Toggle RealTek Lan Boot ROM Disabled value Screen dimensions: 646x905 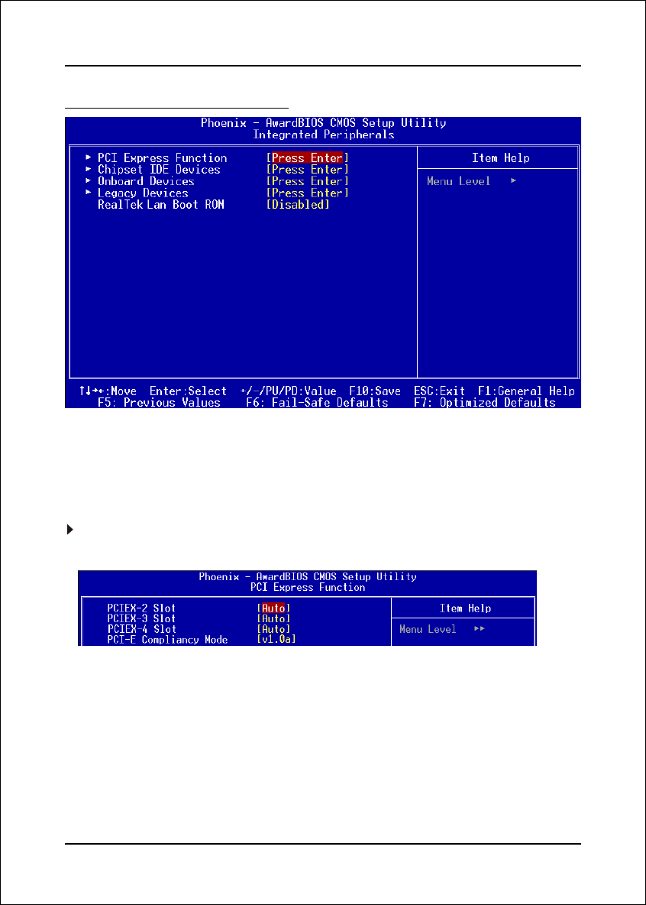click(x=298, y=205)
